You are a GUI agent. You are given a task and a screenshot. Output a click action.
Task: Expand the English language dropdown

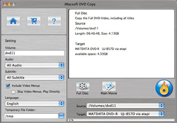(35, 104)
